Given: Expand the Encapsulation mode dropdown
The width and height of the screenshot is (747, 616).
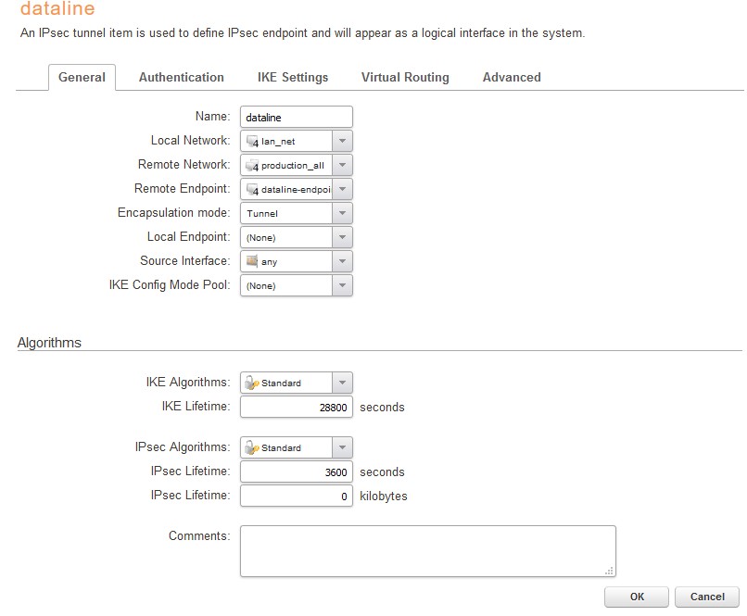Looking at the screenshot, I should pos(342,213).
